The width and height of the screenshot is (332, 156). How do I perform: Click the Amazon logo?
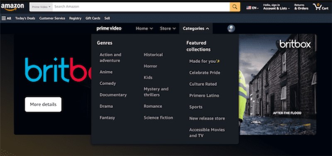(x=12, y=7)
